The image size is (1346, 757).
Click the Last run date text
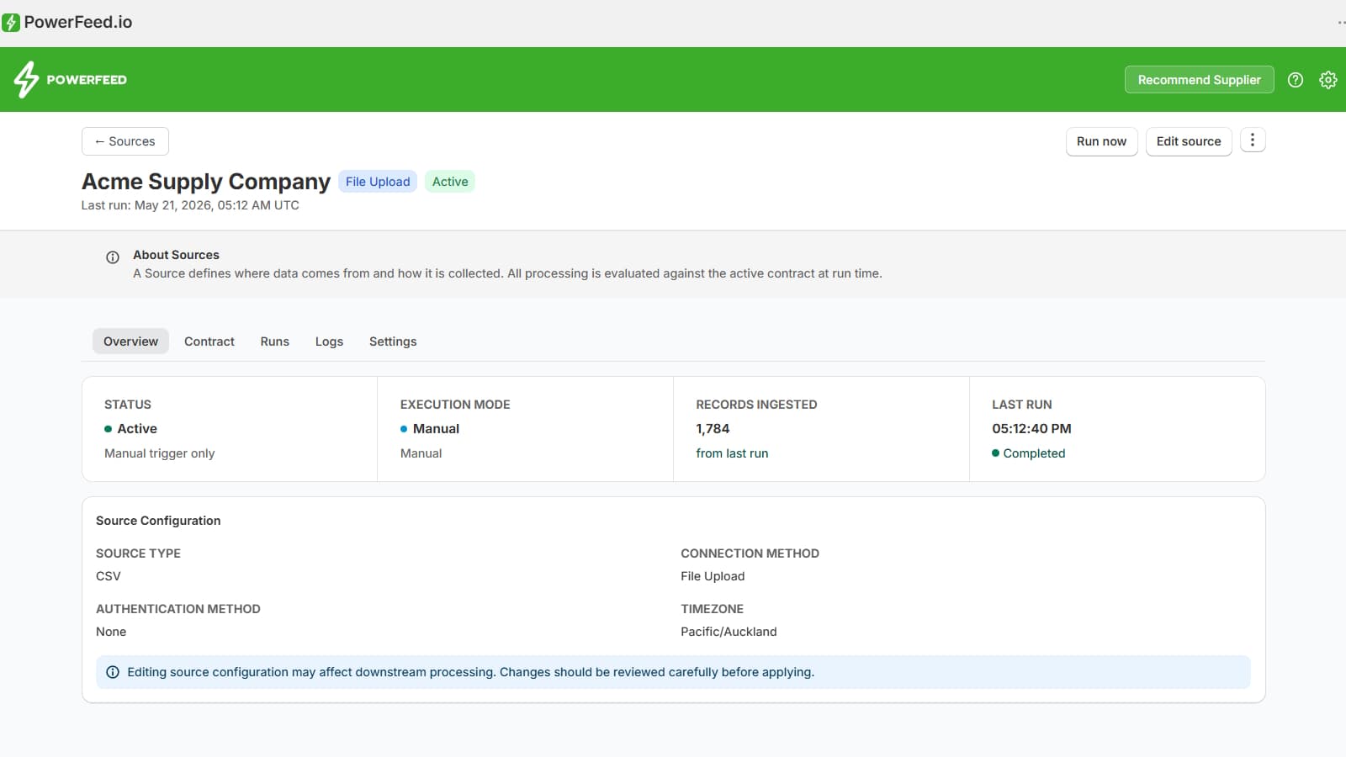[190, 205]
